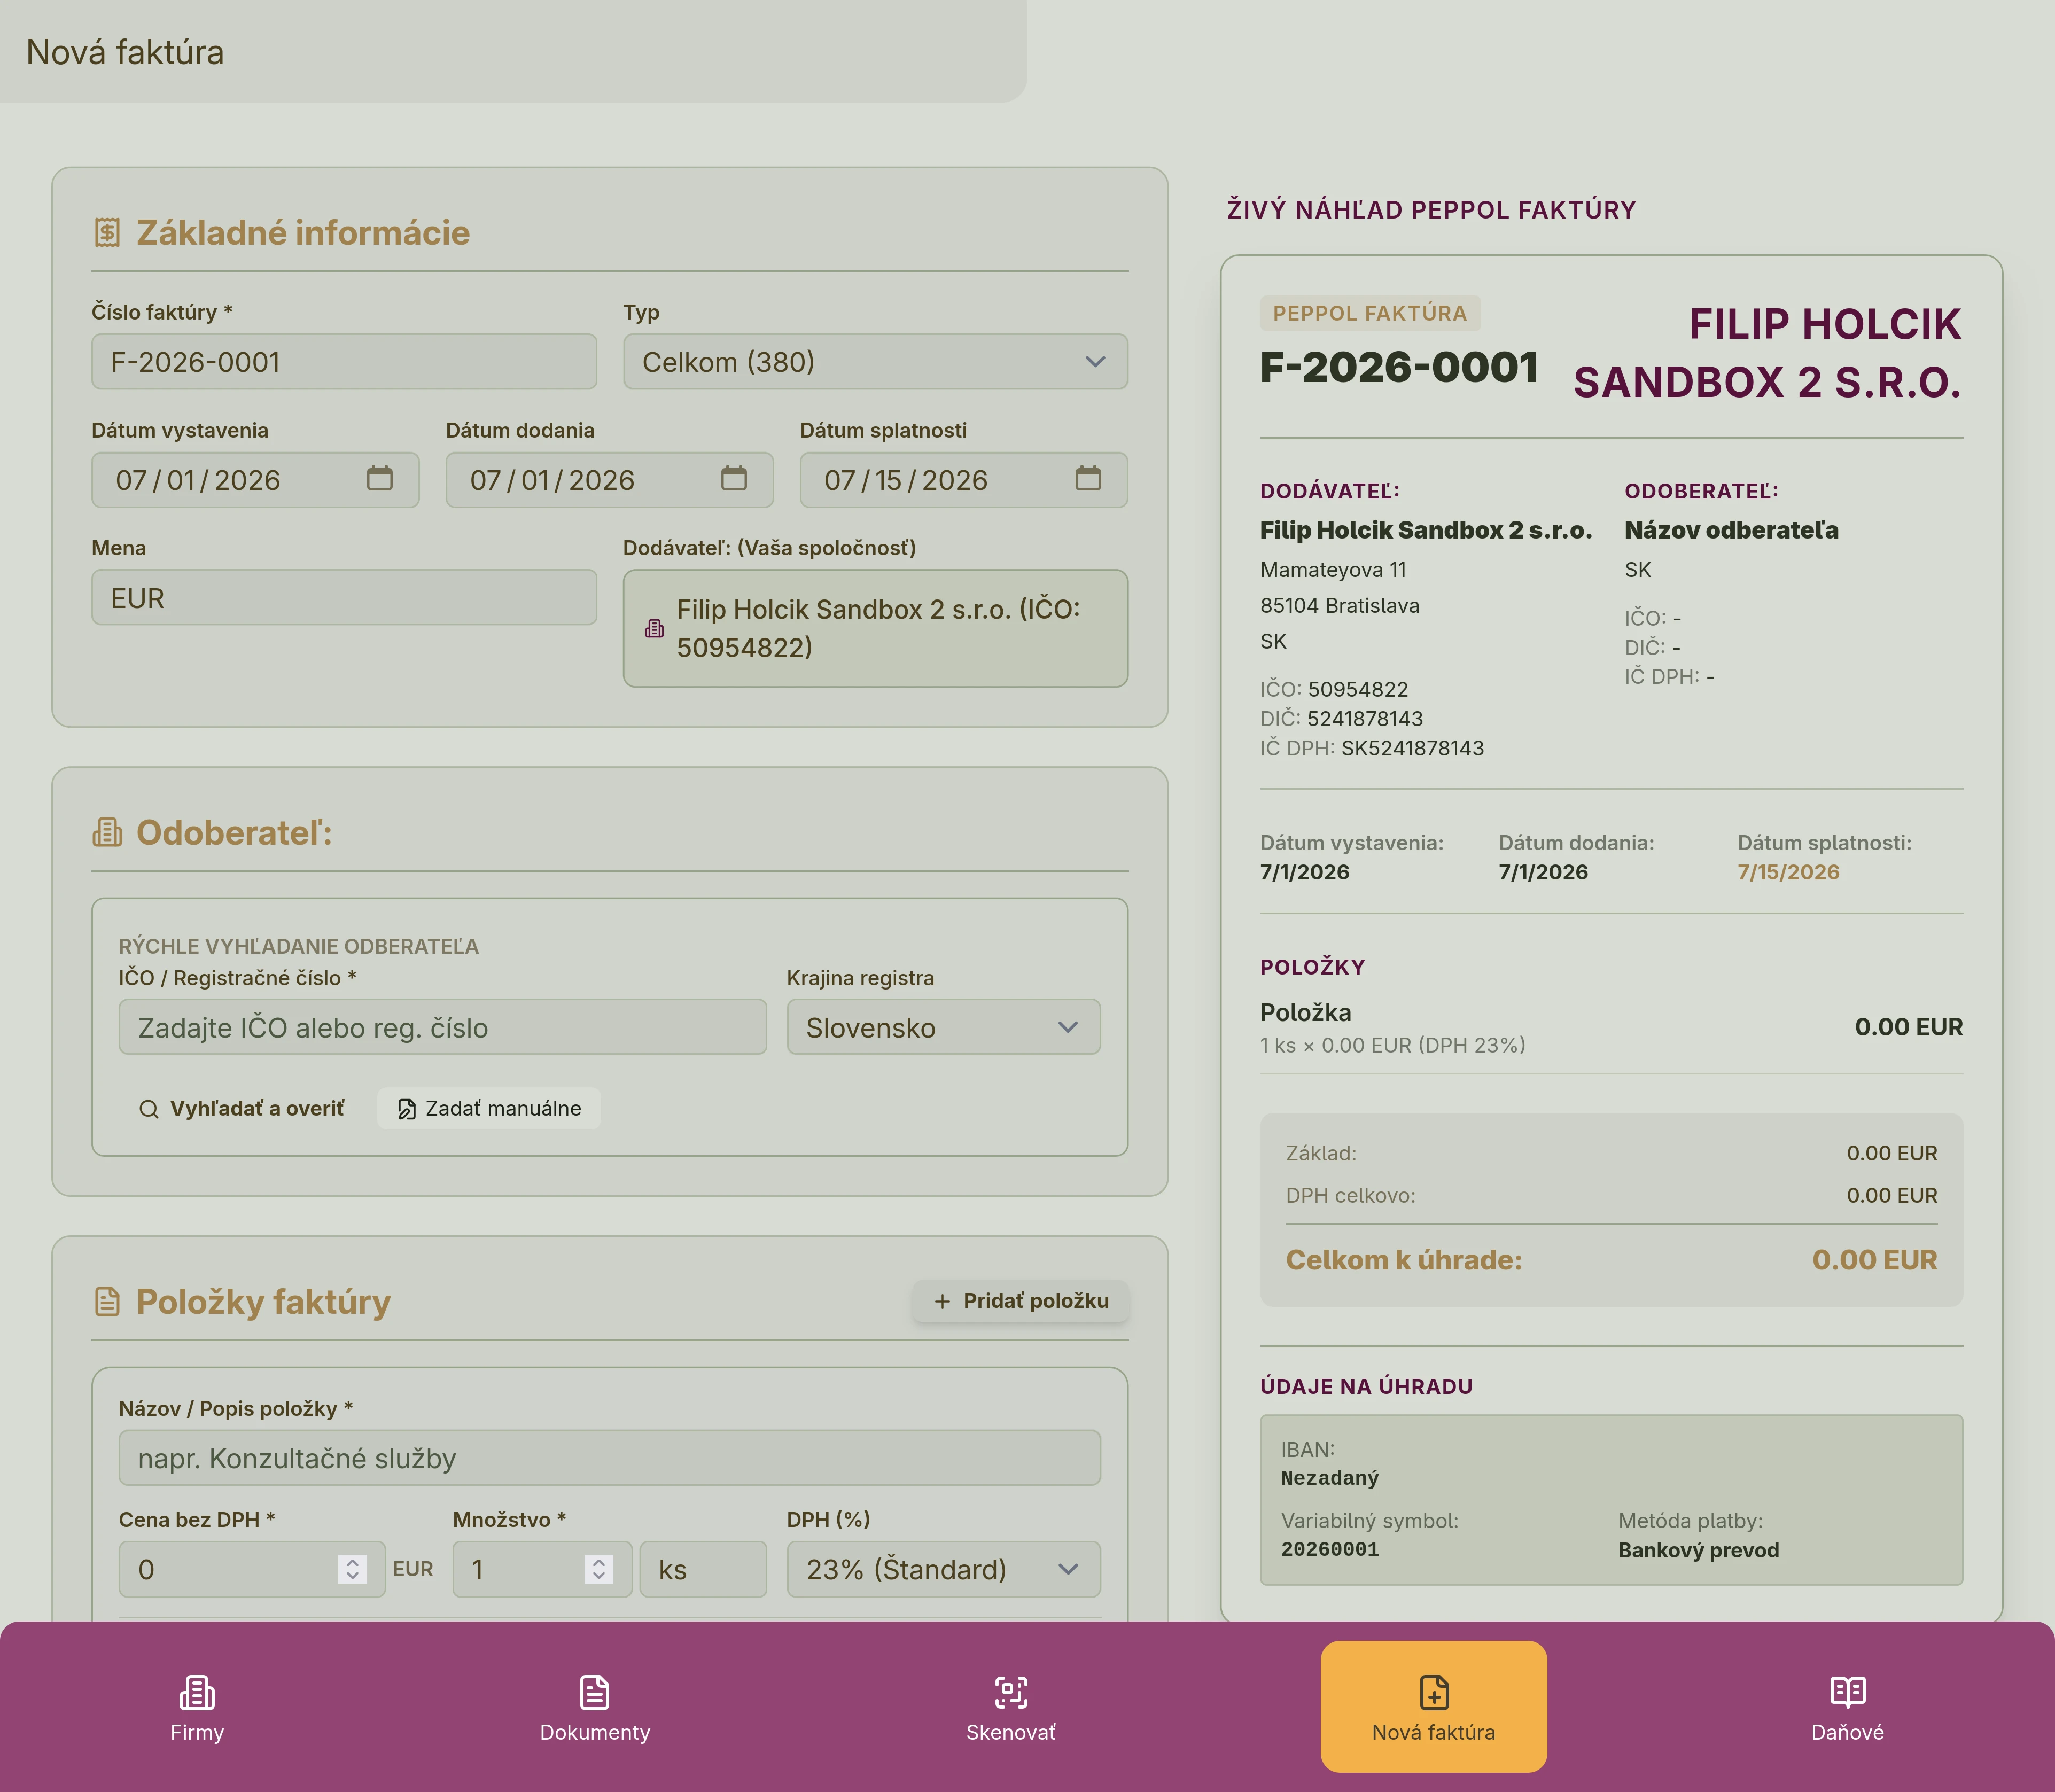Click the Celkom k úhrade total line
This screenshot has width=2055, height=1792.
pyautogui.click(x=1611, y=1260)
